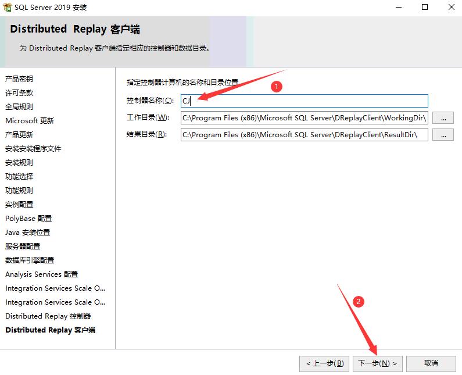The image size is (462, 375).
Task: Select the Microsoft 更新 step
Action: (30, 120)
